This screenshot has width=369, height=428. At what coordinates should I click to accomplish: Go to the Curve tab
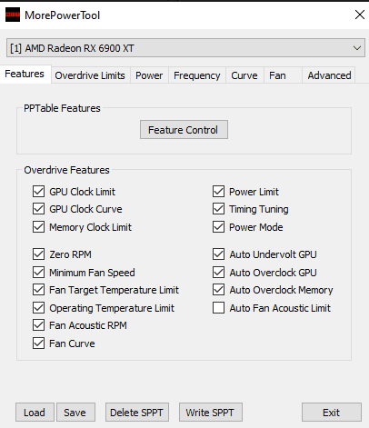coord(244,75)
